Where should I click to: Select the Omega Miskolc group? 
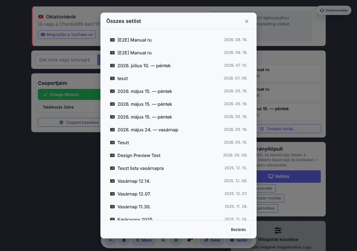coord(69,95)
